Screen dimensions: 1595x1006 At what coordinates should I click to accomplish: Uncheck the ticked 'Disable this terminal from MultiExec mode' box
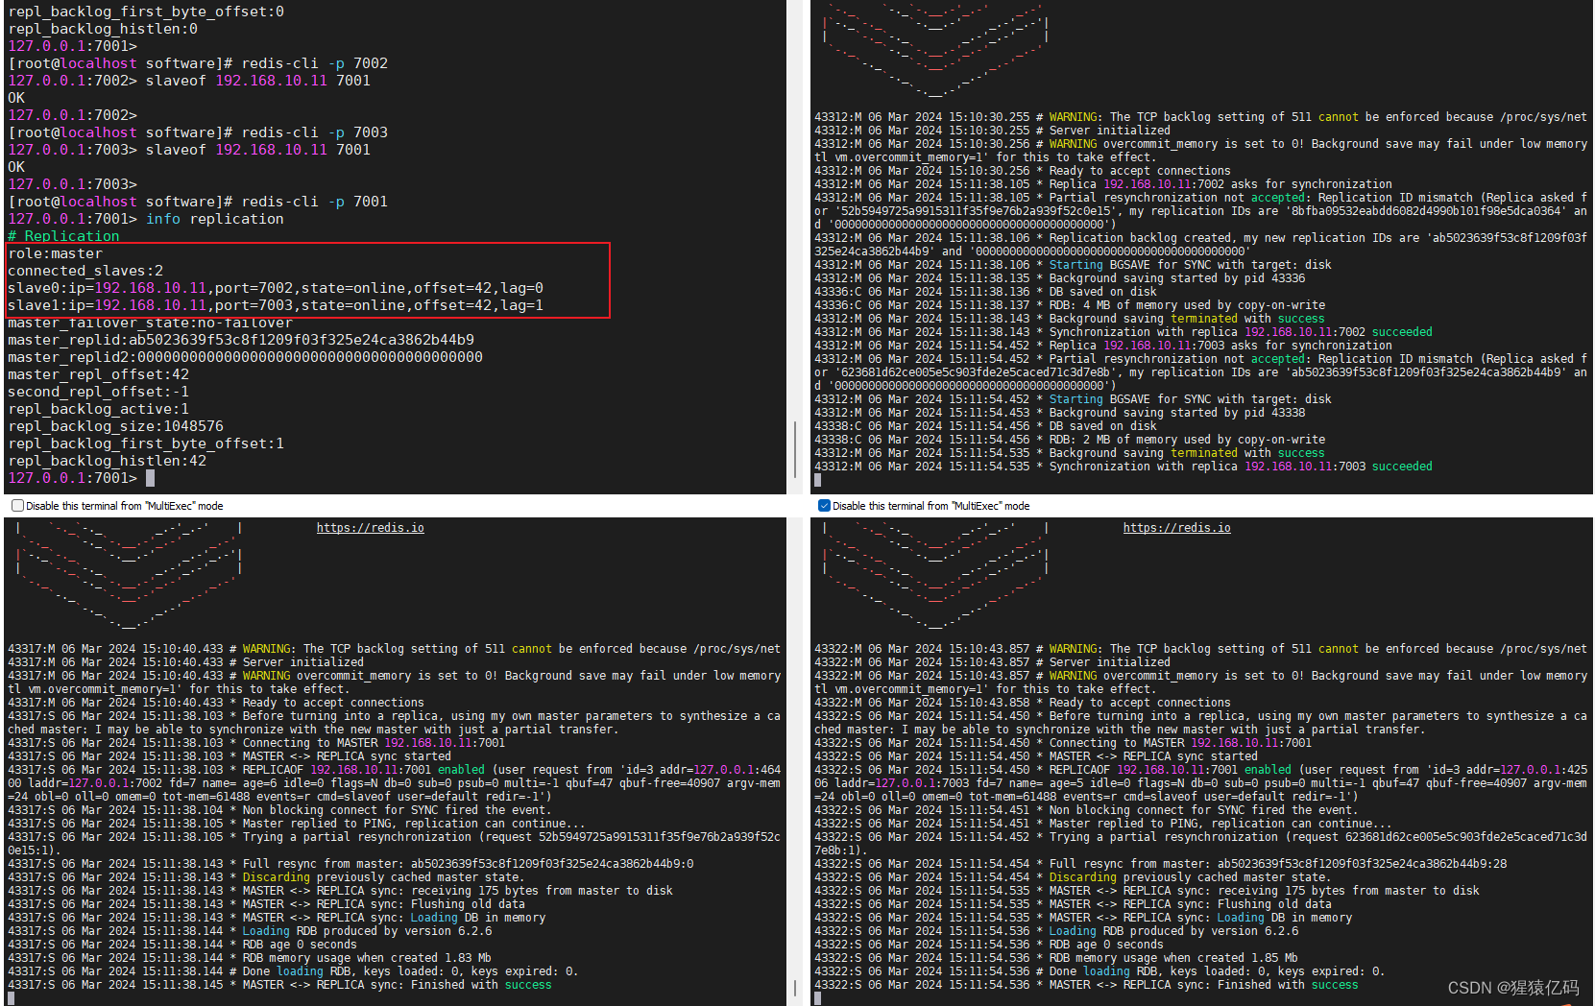coord(824,506)
